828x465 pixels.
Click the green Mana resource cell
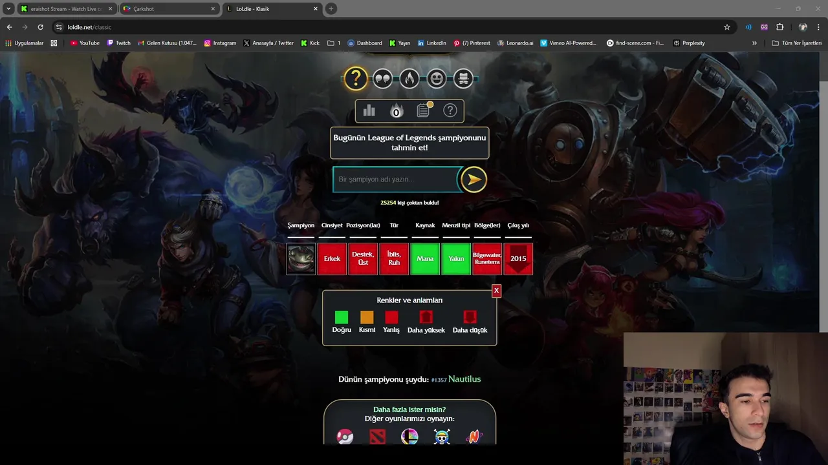tap(425, 259)
